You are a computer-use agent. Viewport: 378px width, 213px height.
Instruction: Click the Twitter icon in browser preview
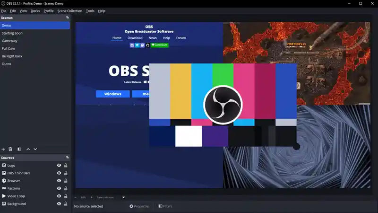137,45
